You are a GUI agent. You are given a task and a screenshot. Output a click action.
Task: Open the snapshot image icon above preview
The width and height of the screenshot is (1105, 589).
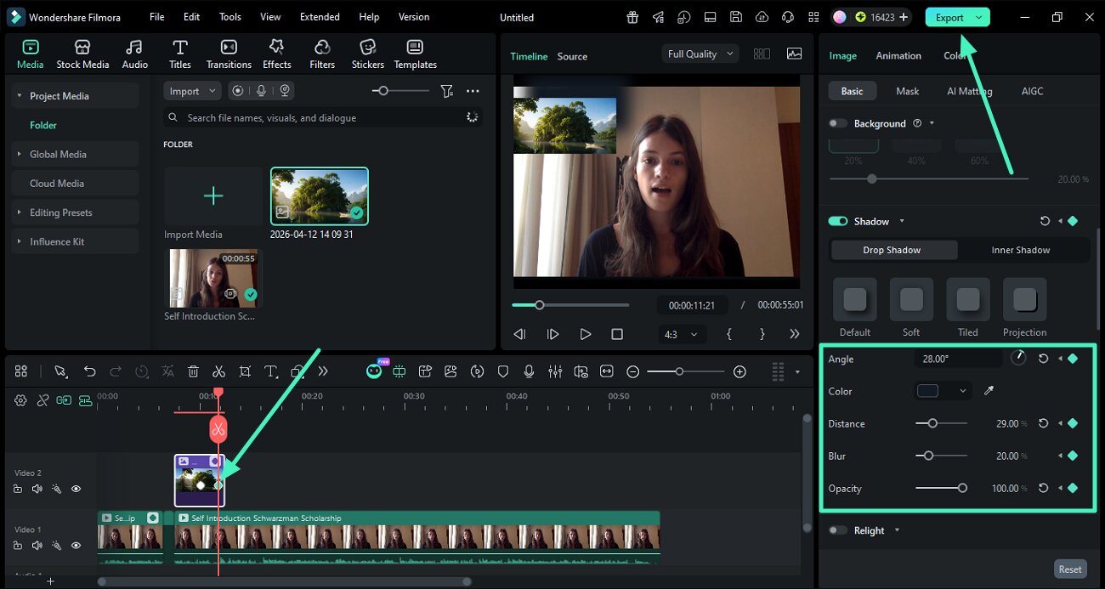[x=794, y=54]
